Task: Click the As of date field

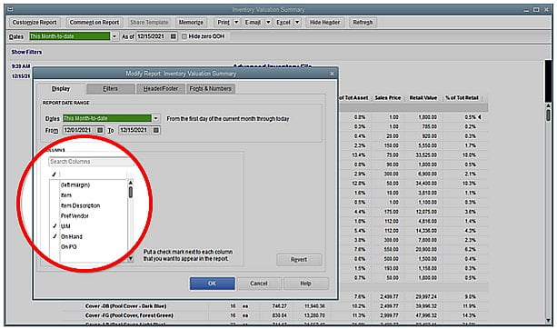Action: (x=153, y=36)
